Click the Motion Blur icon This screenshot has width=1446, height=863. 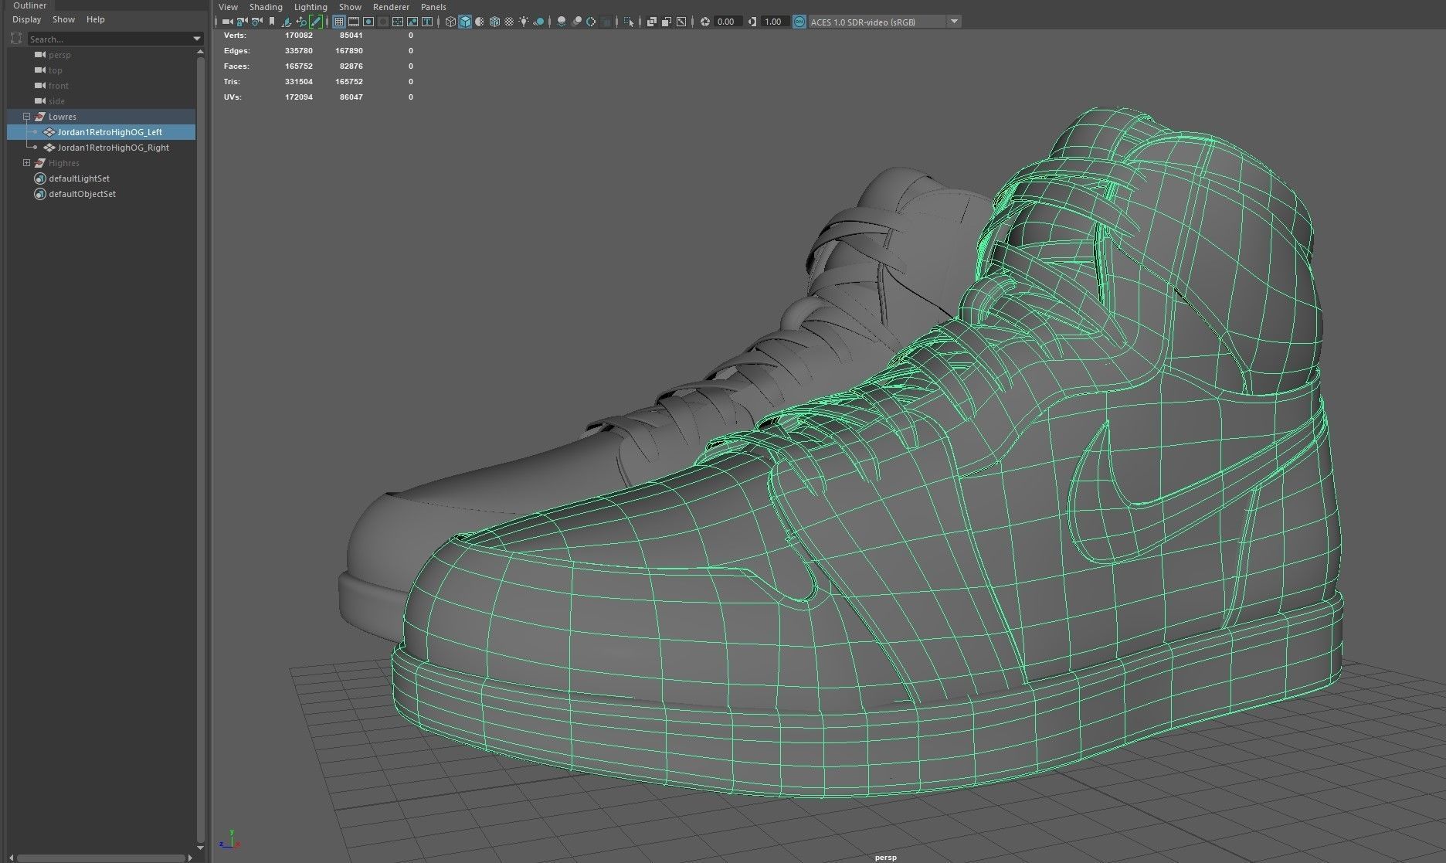pyautogui.click(x=576, y=22)
